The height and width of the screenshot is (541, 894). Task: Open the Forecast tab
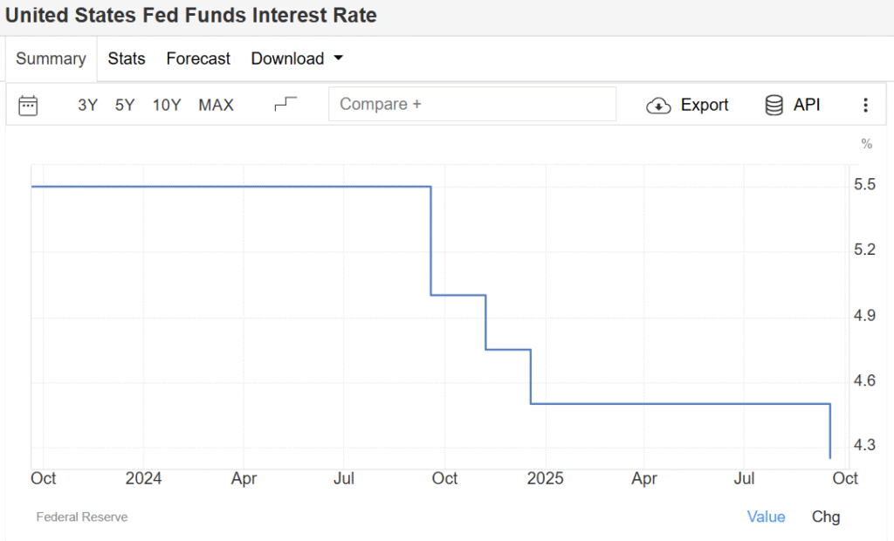[198, 59]
